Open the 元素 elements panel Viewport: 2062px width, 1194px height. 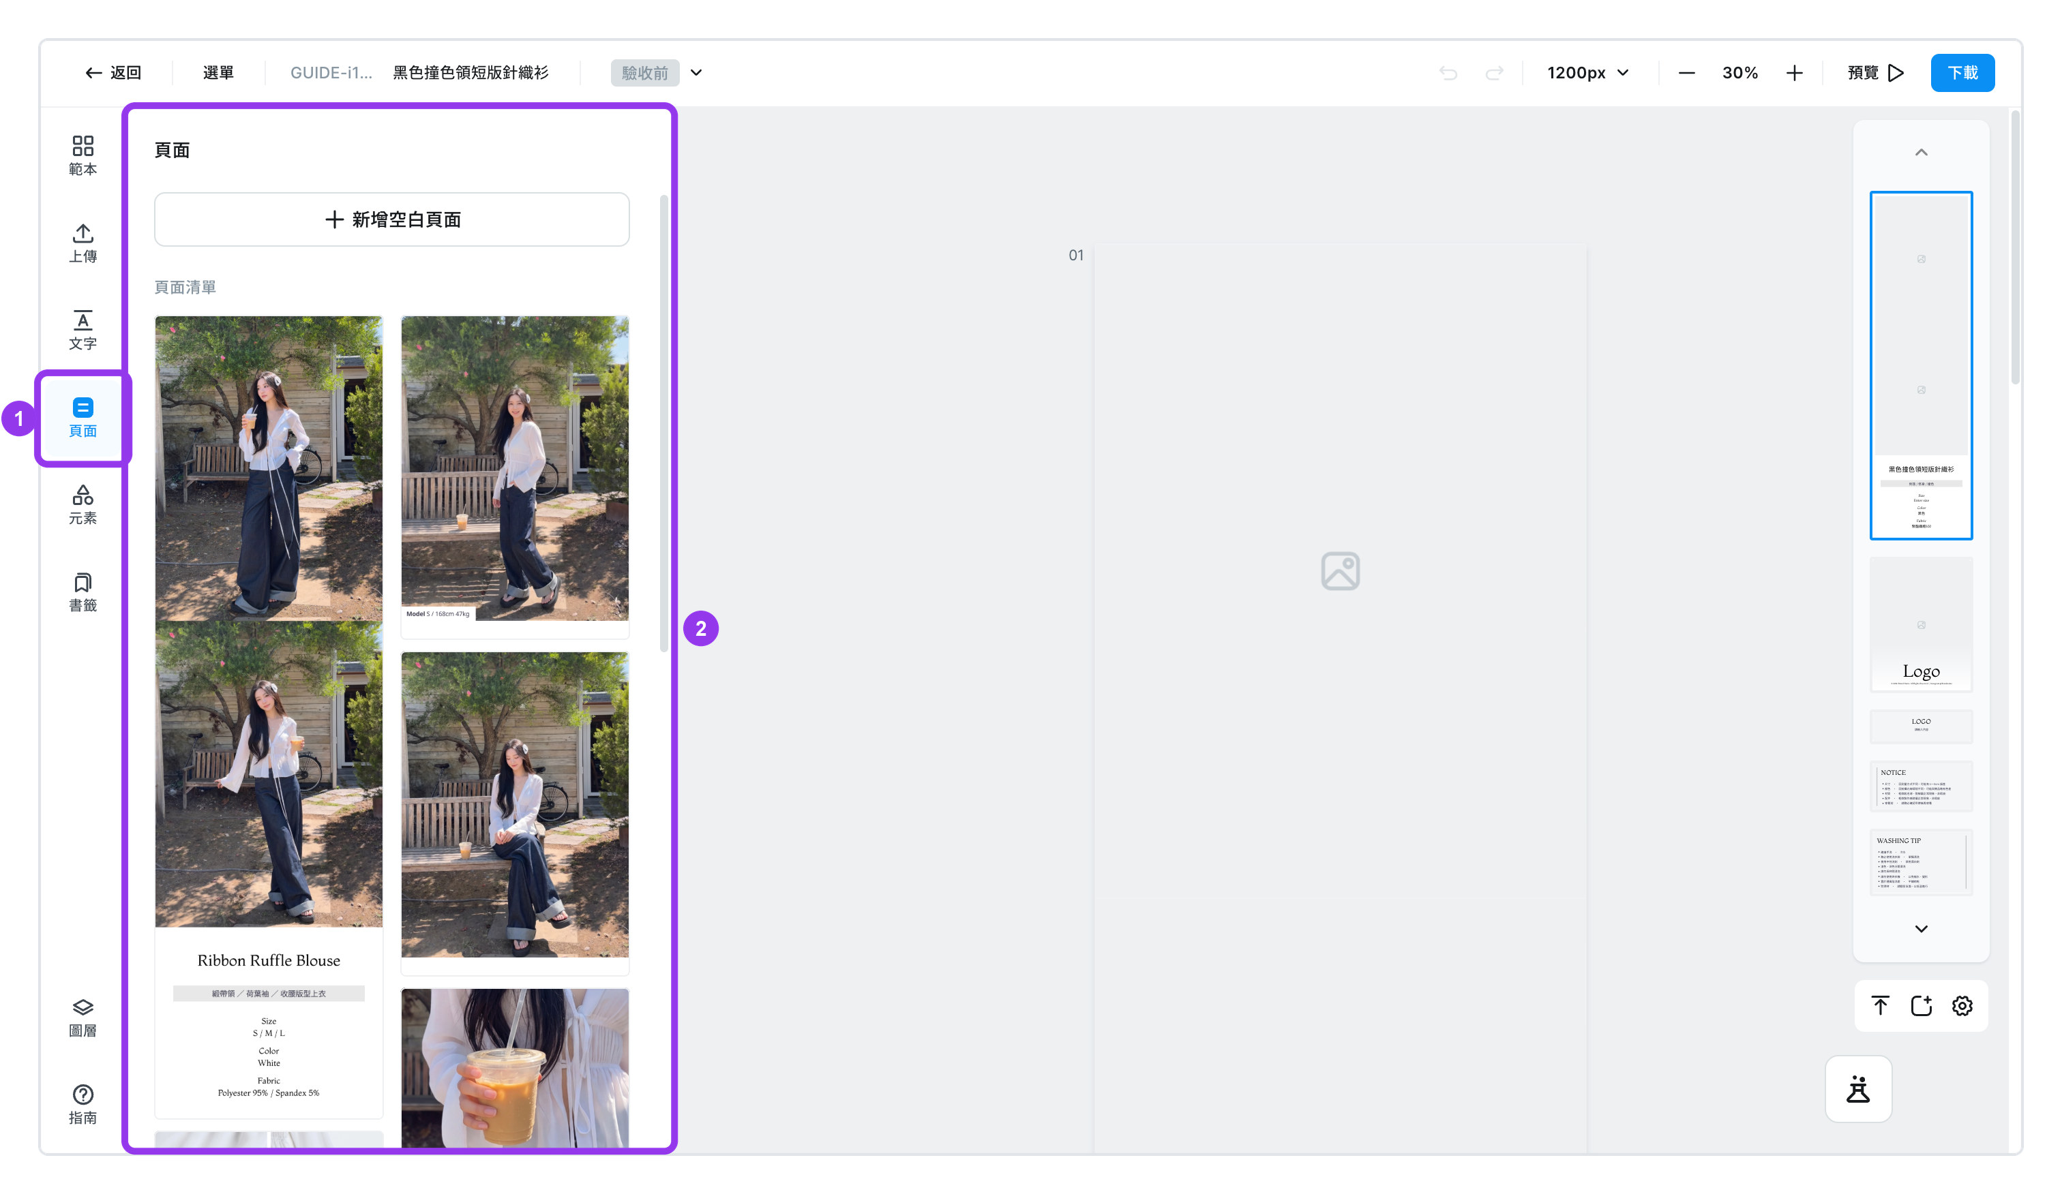(83, 504)
